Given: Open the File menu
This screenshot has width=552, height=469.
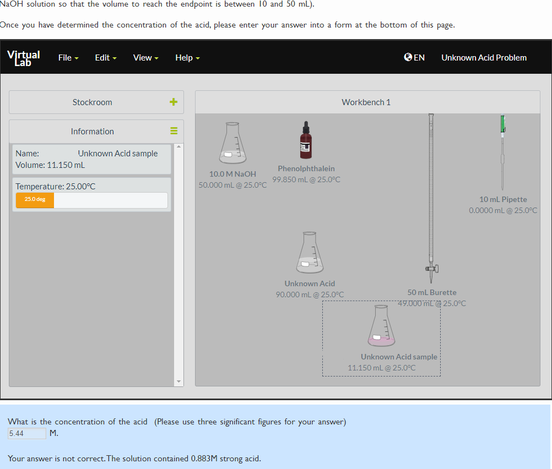Looking at the screenshot, I should 68,58.
